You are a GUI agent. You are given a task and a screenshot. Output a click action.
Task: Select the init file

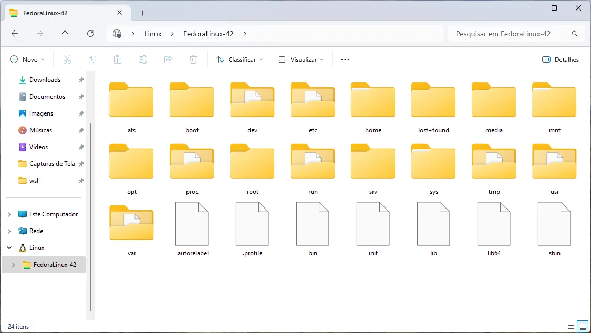(373, 230)
